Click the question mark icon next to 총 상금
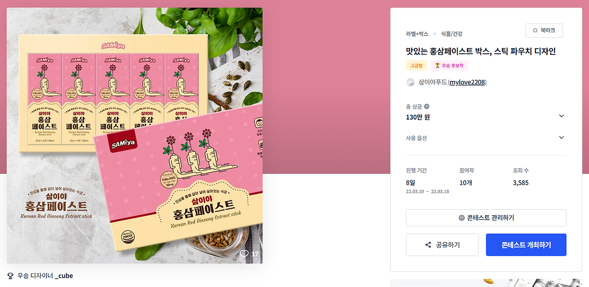The height and width of the screenshot is (287, 589). click(x=427, y=106)
